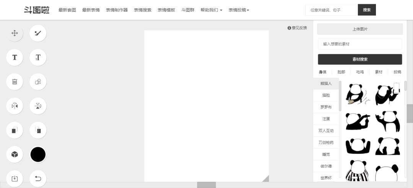Image resolution: width=413 pixels, height=188 pixels.
Task: Open the 表情模板 menu item
Action: tap(166, 10)
